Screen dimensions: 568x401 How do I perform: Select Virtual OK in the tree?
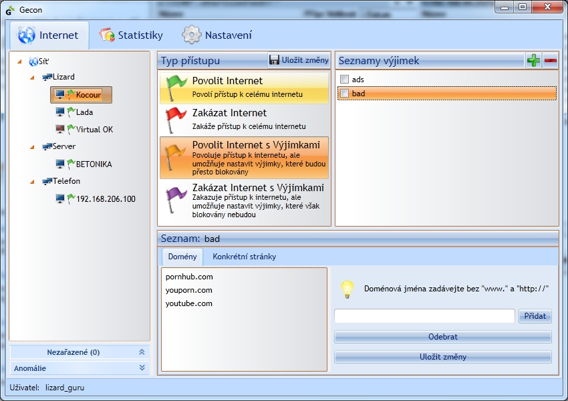(94, 129)
